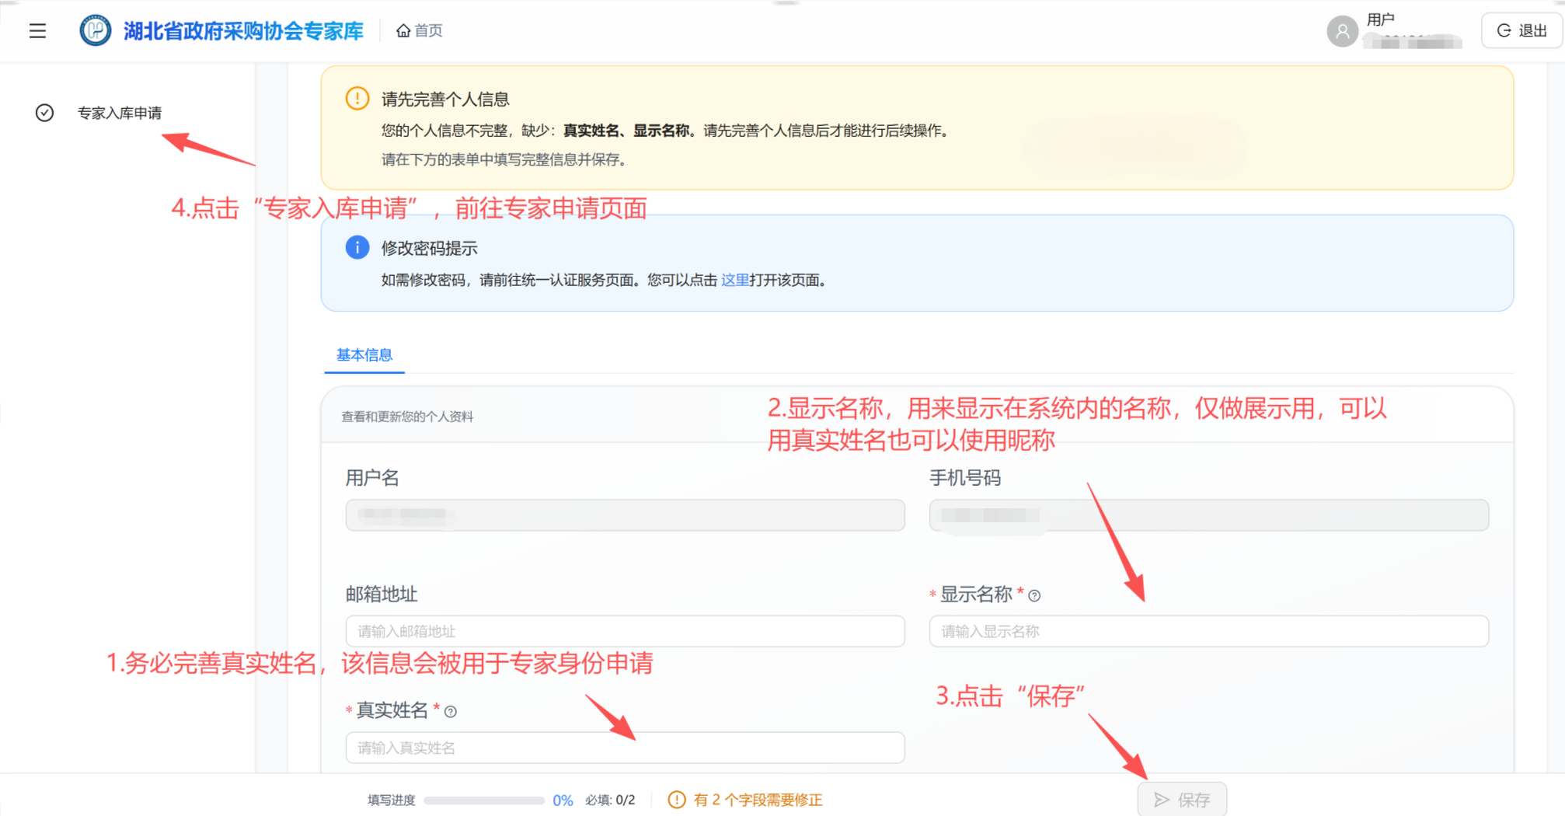Select 专家入库申请 in the sidebar
This screenshot has height=816, width=1565.
pos(120,113)
